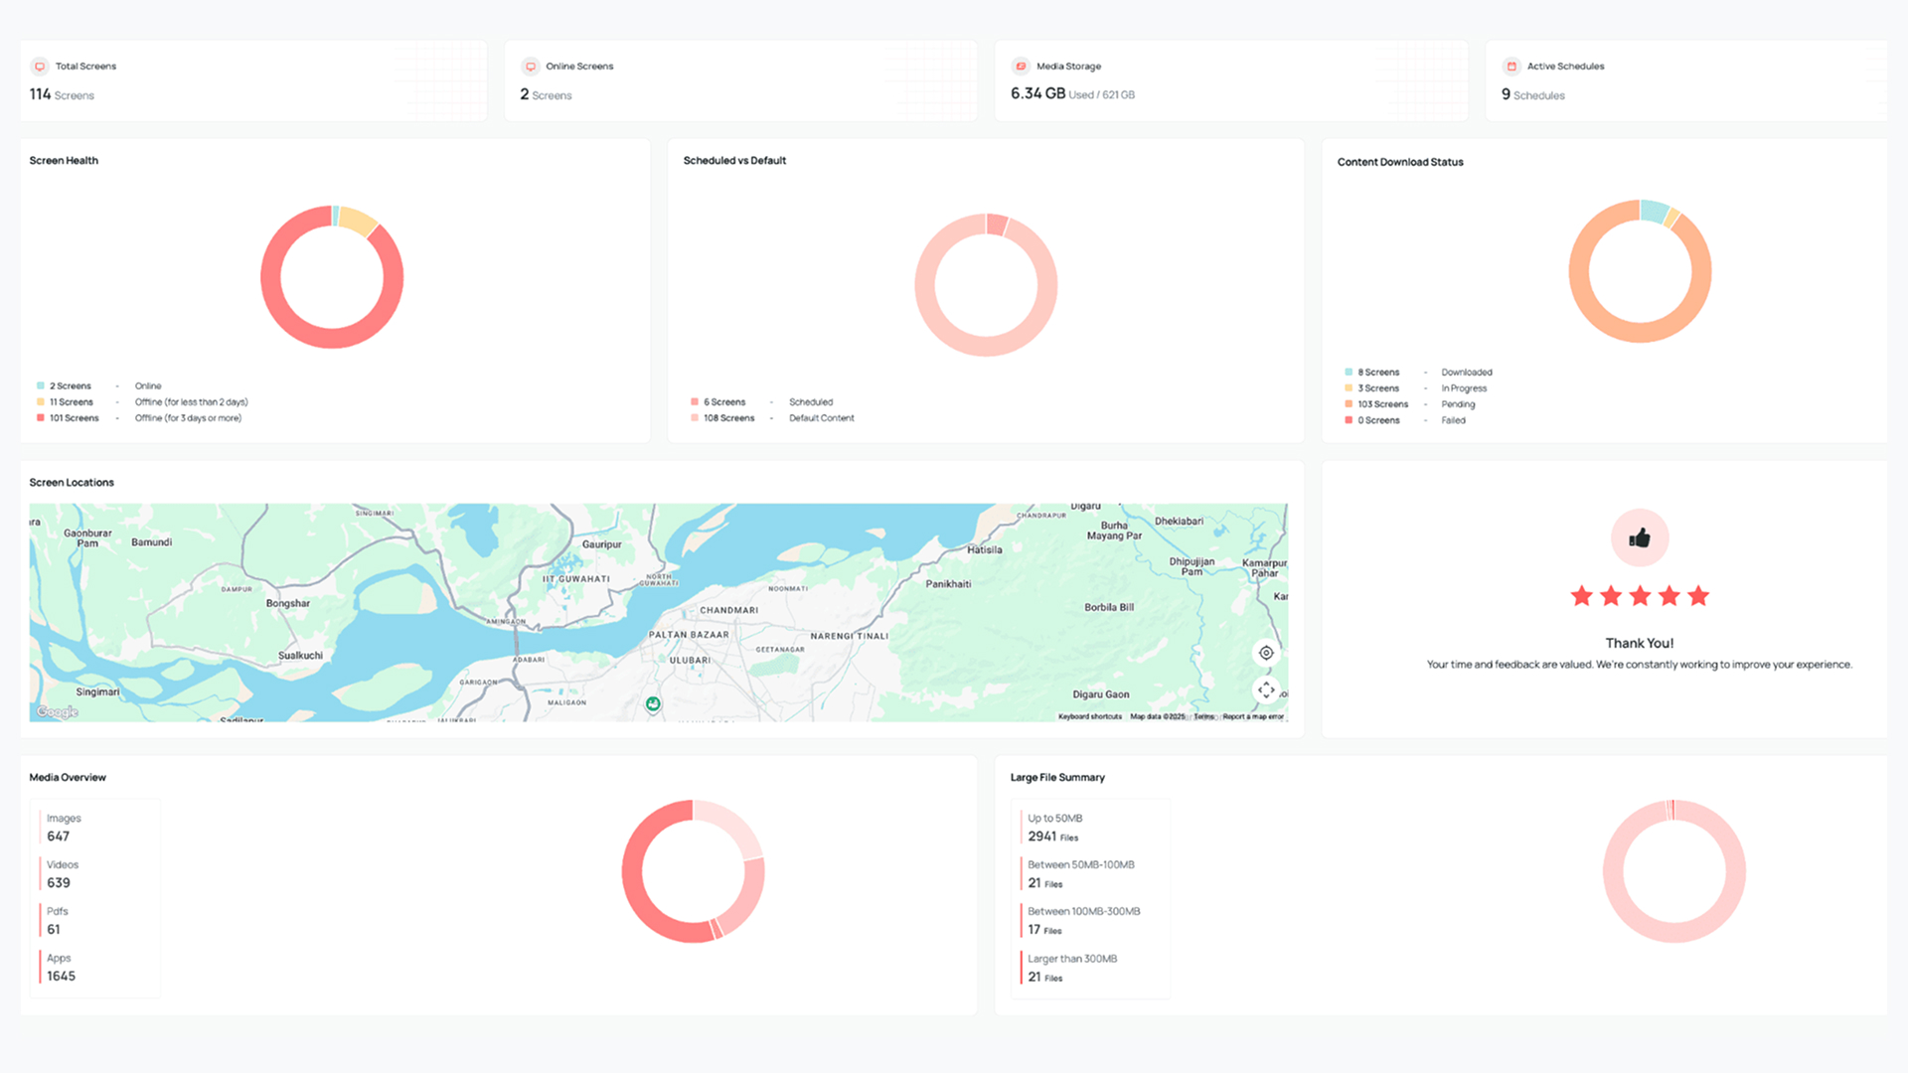1908x1073 pixels.
Task: Click the my-location button on the map
Action: 1265,653
